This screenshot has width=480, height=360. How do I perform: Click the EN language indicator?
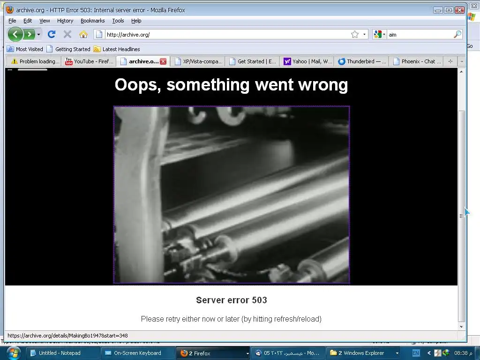pyautogui.click(x=416, y=353)
